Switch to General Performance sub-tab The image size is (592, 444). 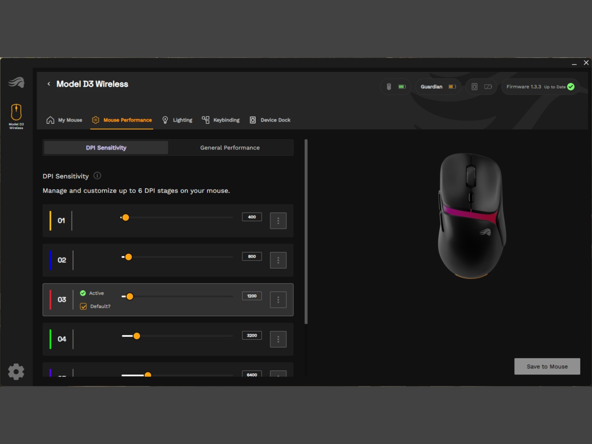tap(230, 148)
